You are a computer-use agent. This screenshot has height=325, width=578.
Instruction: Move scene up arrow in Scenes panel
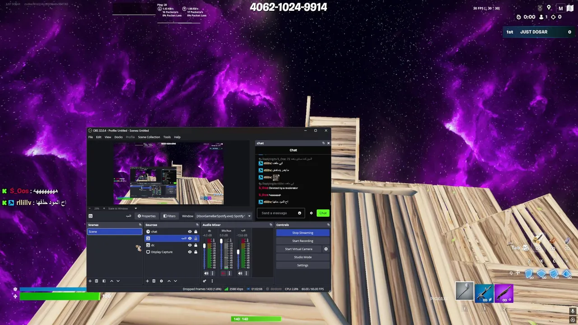click(x=112, y=281)
